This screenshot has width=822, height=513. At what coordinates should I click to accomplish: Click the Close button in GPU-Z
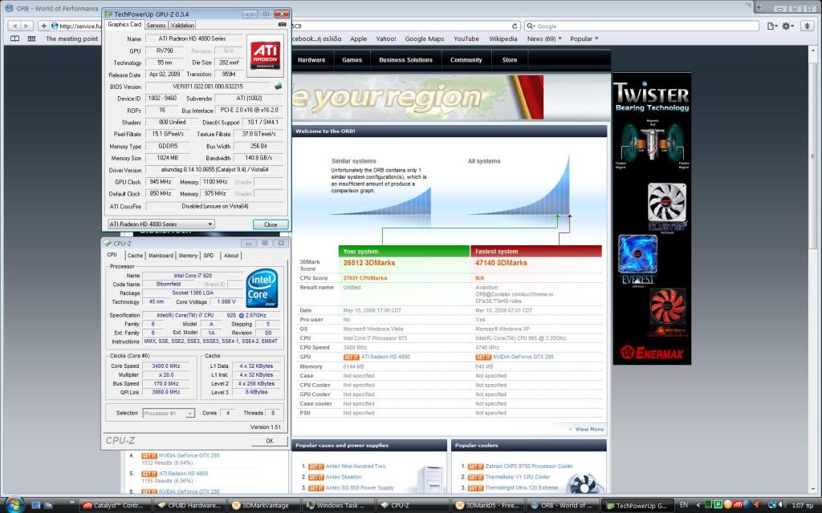tap(271, 224)
